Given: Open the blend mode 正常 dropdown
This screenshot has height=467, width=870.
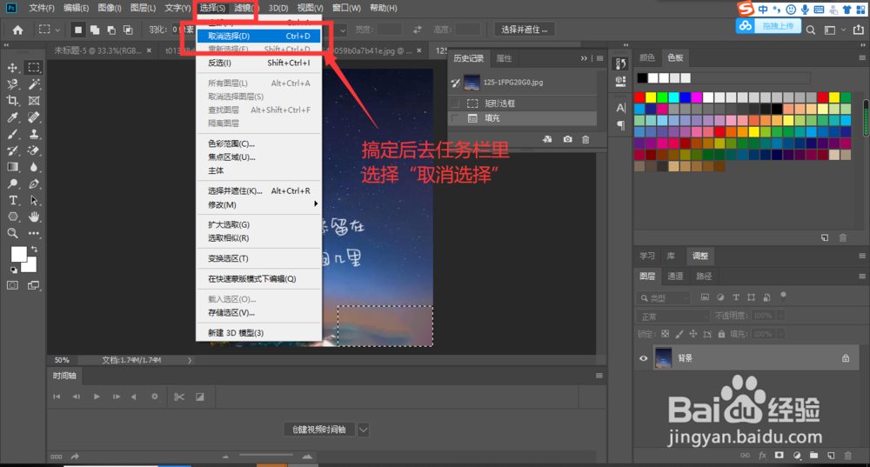Looking at the screenshot, I should coord(673,317).
